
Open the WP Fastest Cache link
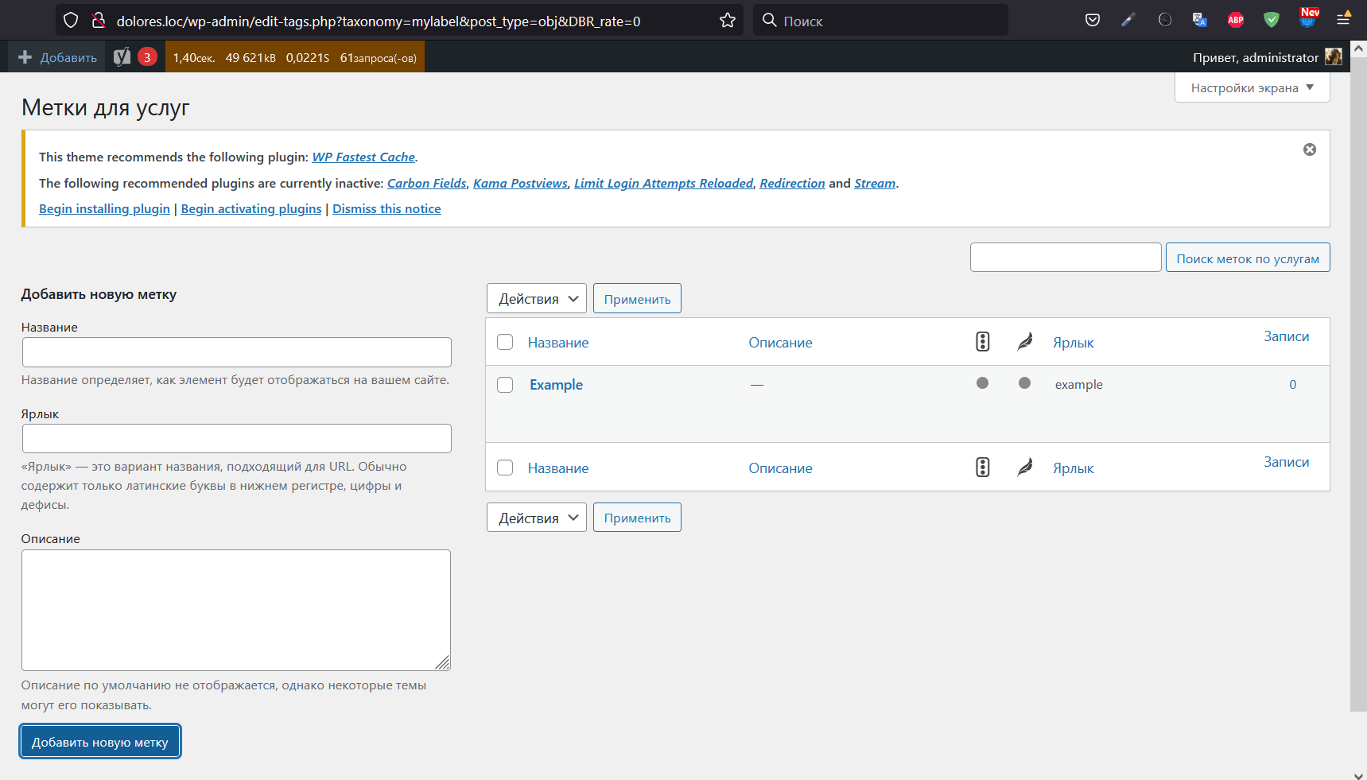[363, 157]
